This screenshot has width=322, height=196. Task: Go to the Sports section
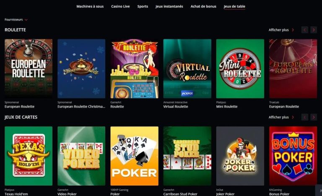pyautogui.click(x=143, y=6)
